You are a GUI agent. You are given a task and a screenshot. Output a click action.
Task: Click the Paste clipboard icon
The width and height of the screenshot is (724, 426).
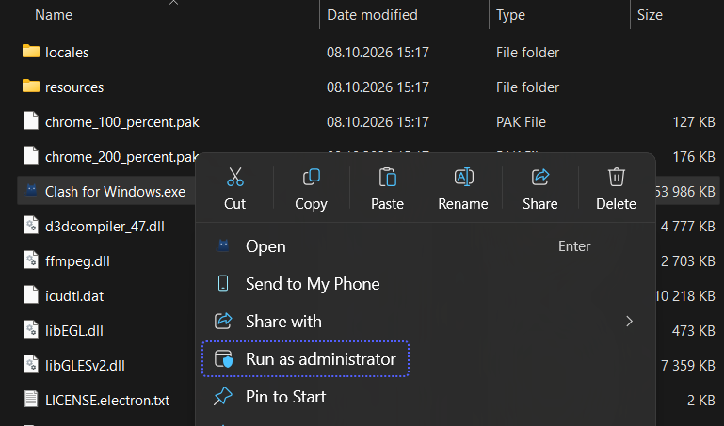pyautogui.click(x=387, y=177)
